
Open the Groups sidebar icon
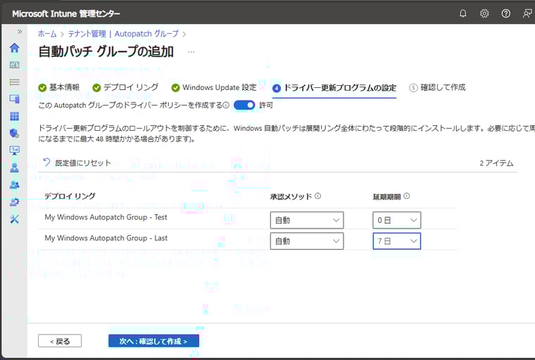pyautogui.click(x=14, y=185)
